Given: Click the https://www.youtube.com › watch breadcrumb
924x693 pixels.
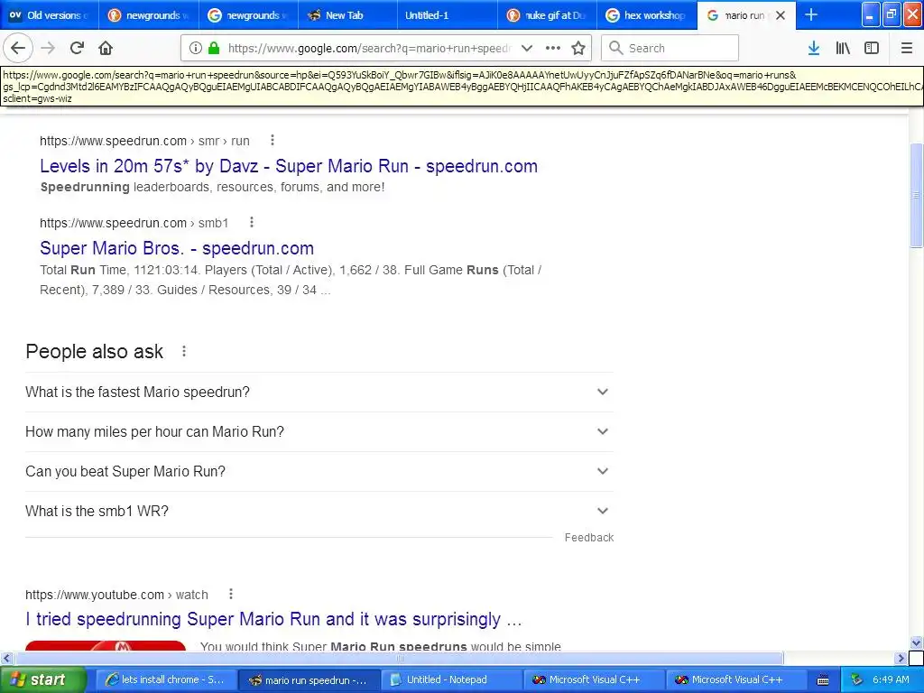Looking at the screenshot, I should (116, 595).
